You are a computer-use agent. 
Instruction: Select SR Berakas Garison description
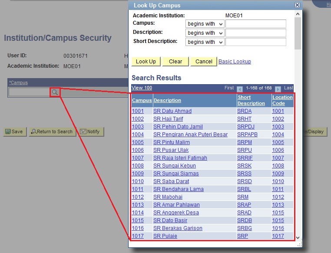pos(178,228)
